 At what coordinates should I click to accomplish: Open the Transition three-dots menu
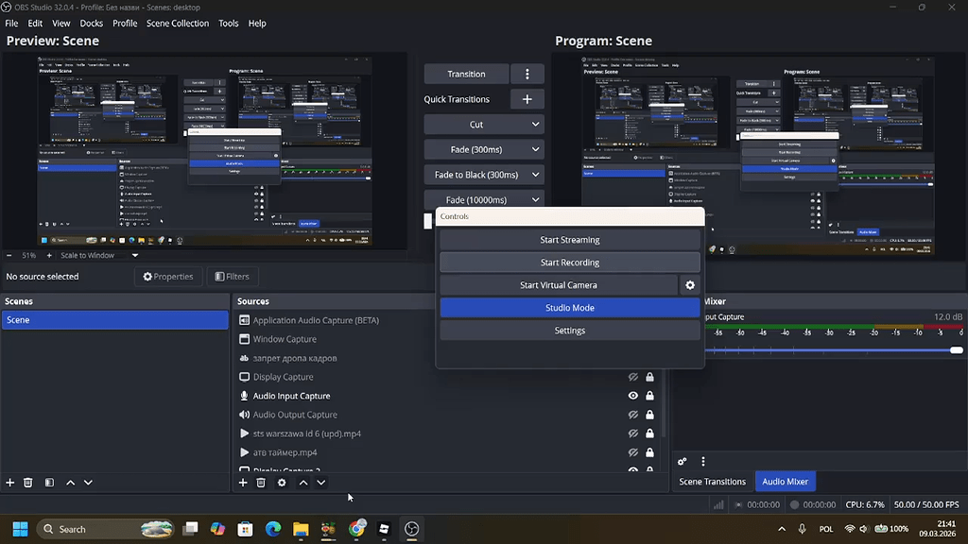527,74
